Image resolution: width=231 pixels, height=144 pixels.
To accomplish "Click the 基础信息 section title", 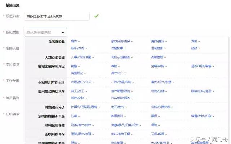I will point(12,5).
